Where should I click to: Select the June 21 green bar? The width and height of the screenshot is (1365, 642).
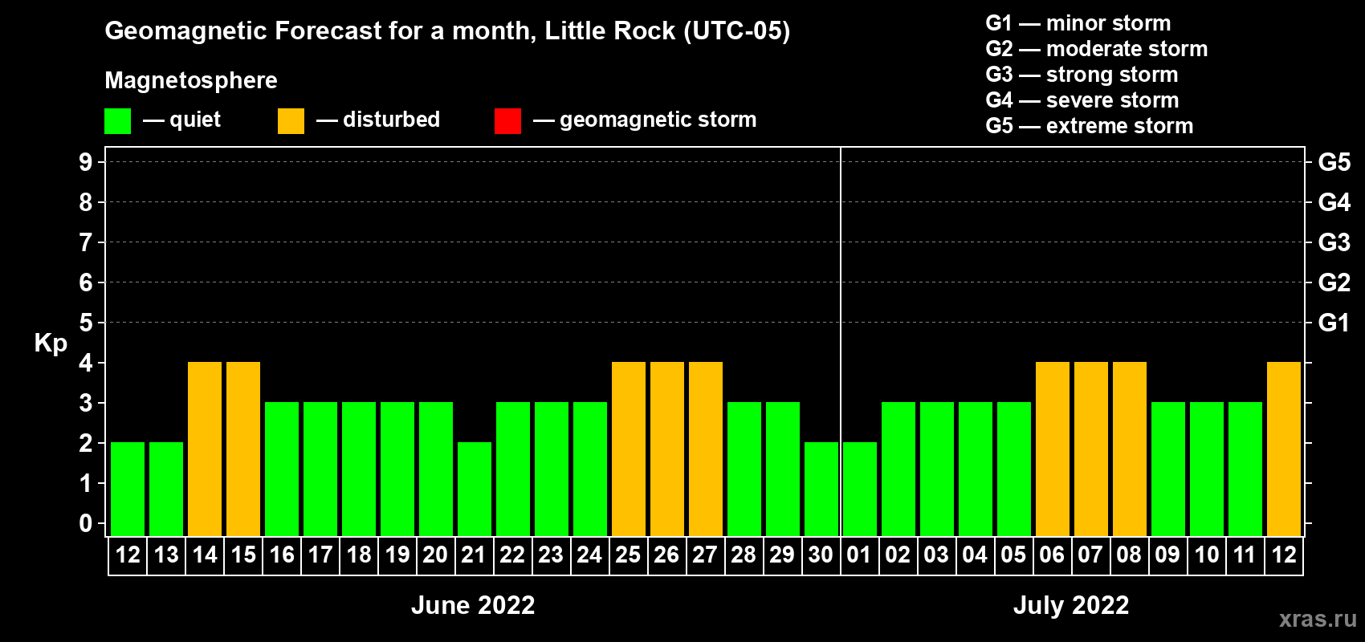475,489
